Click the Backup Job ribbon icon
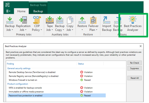149x103 pixels. pos(10,20)
